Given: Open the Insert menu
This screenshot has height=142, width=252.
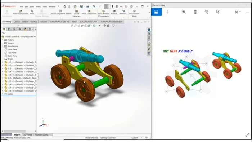Looking at the screenshot, I should [38, 6].
